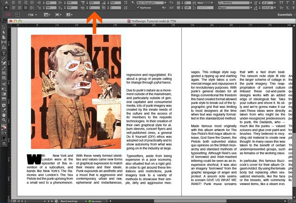Image resolution: width=296 pixels, height=203 pixels.
Task: Toggle All Caps TT button
Action: click(x=281, y=3)
